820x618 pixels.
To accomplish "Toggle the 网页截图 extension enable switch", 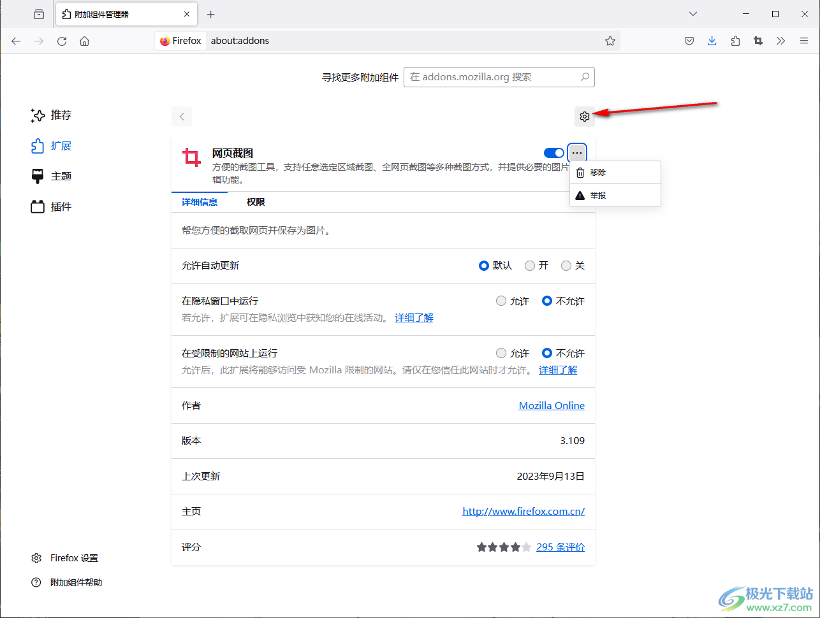I will [x=554, y=153].
